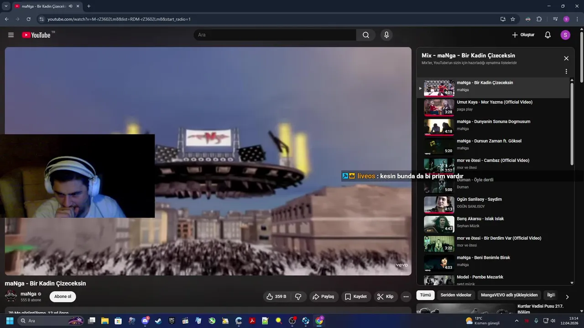Select the Tümü filter chip

pyautogui.click(x=425, y=295)
